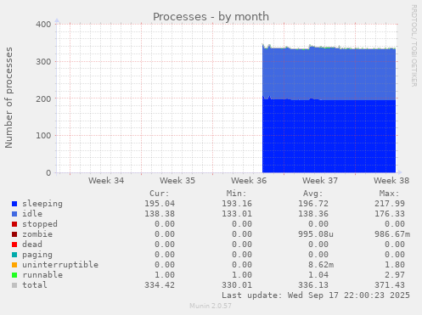Screen dimensions: 422x315
Task: Click the uninterruptible legend color swatch
Action: click(x=14, y=265)
